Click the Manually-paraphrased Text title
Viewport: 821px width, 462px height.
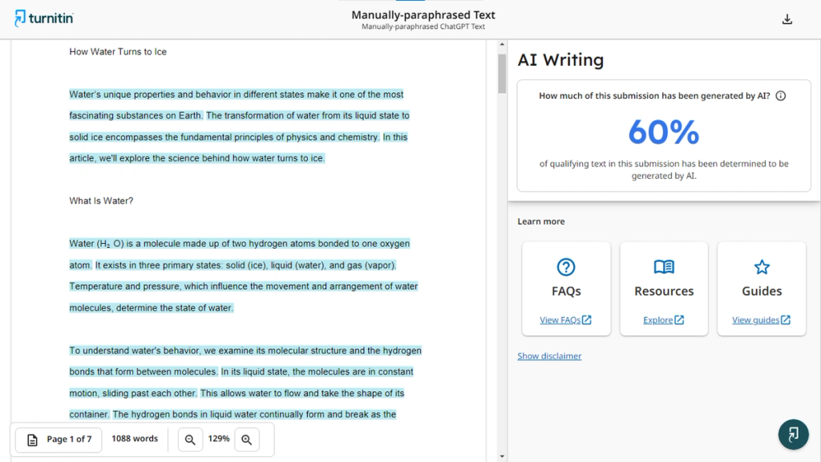423,15
